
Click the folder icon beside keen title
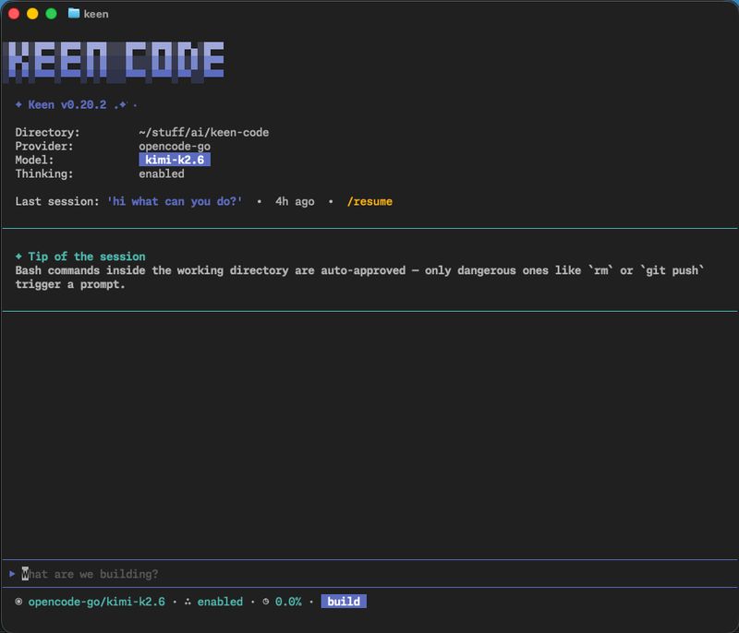click(74, 13)
